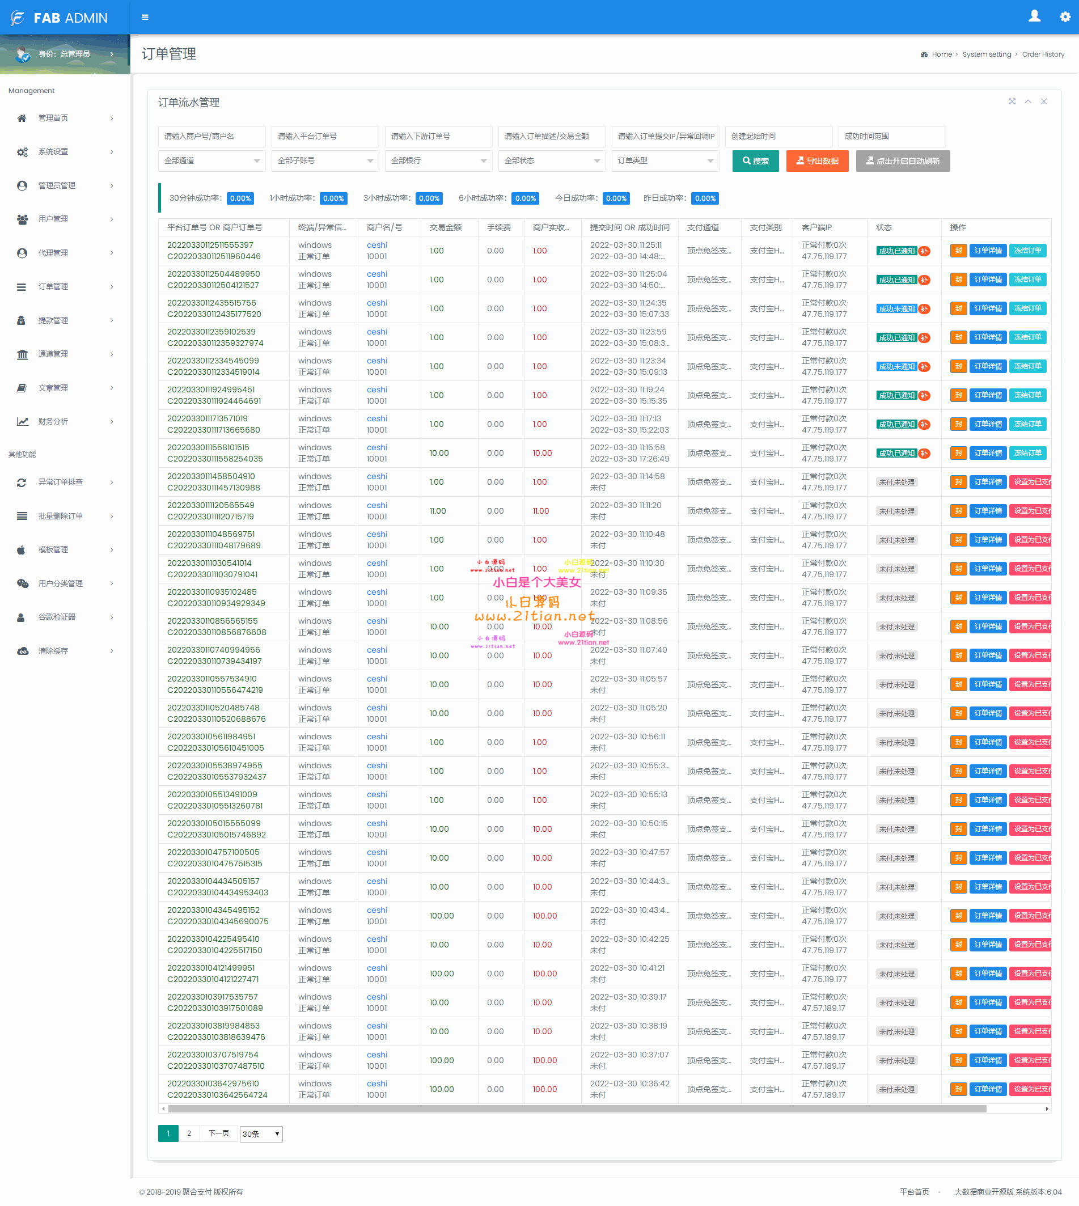Click 设置为已支付 on first unpaid order
The height and width of the screenshot is (1206, 1079).
point(1030,482)
